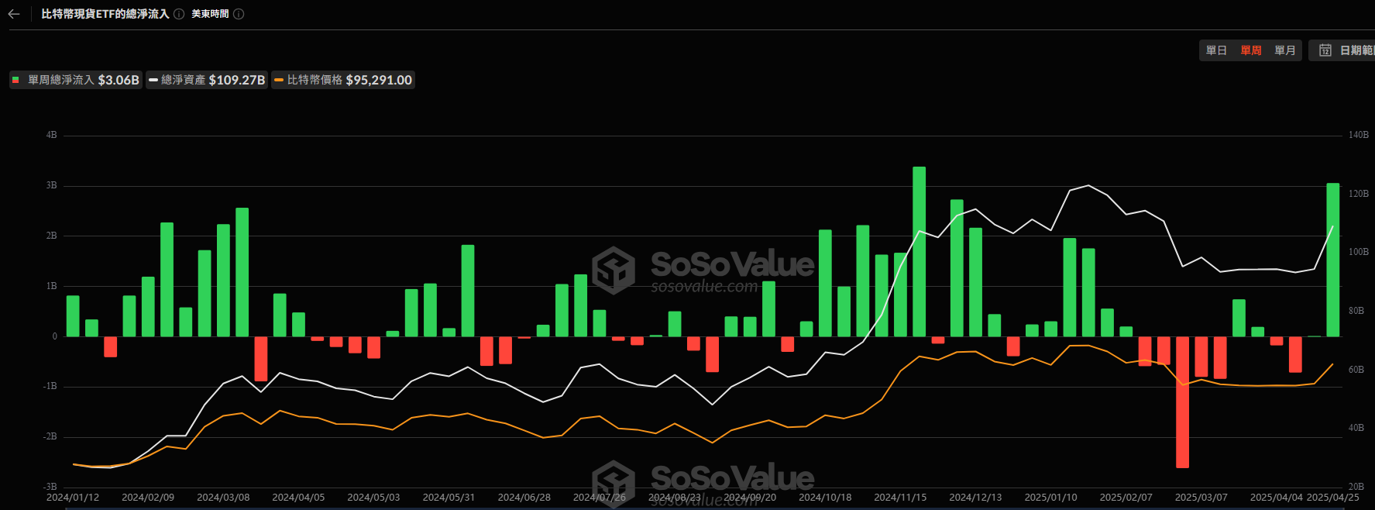Click the red-green swatch of weekly net inflow legend
The height and width of the screenshot is (510, 1375).
coord(15,80)
